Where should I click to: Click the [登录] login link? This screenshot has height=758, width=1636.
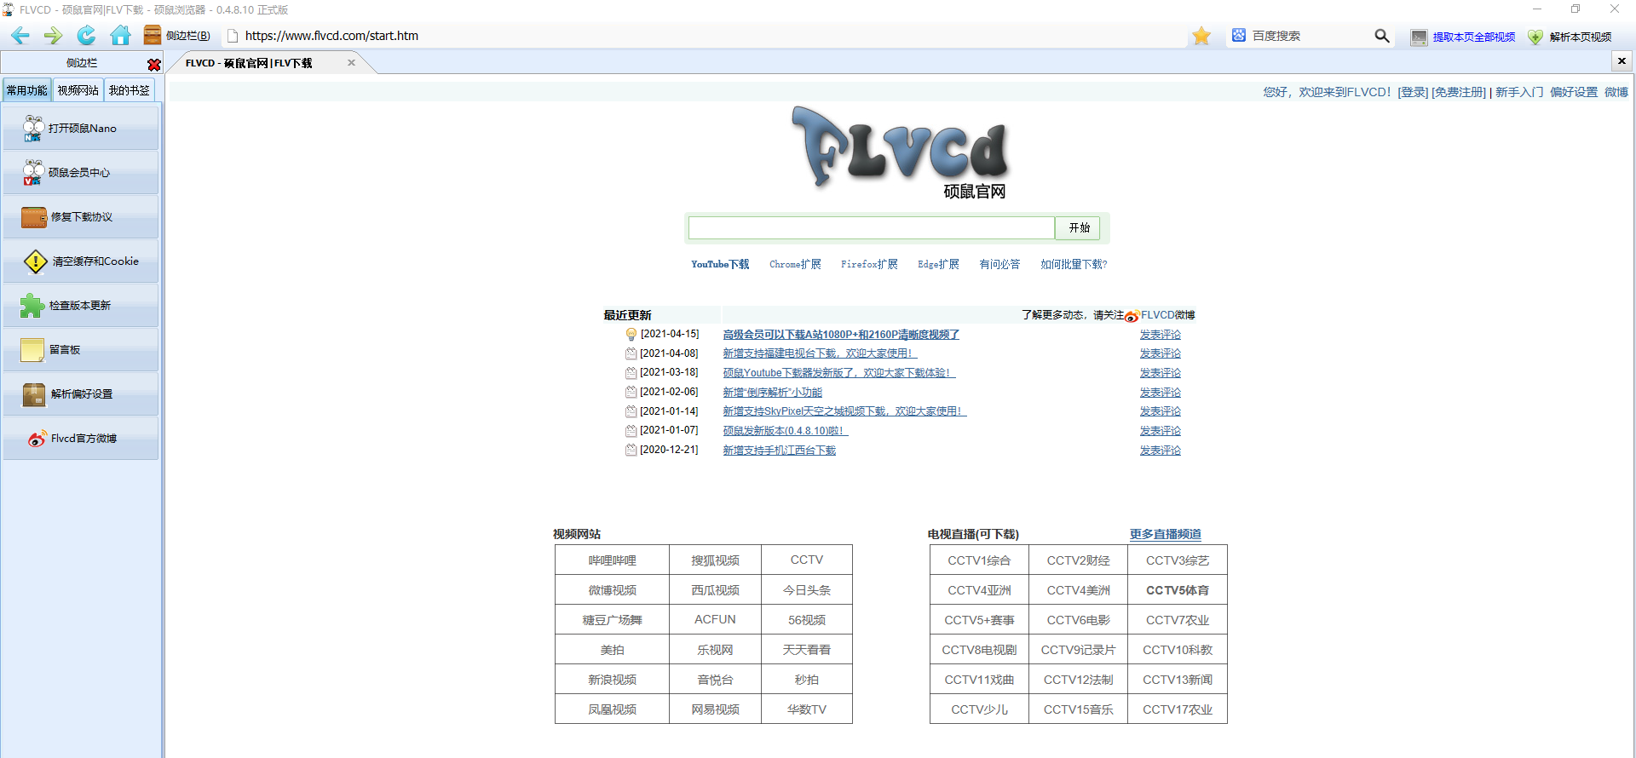1413,92
